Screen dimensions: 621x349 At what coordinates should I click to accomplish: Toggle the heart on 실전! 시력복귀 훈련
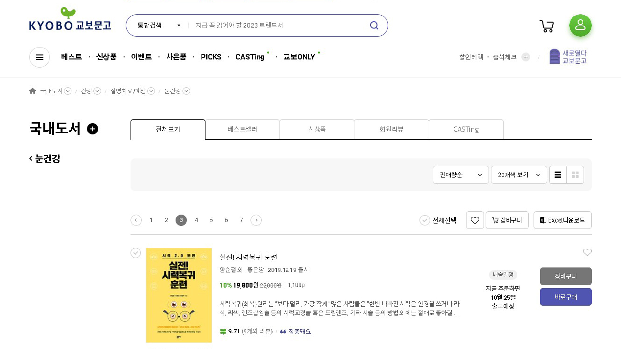pos(587,252)
